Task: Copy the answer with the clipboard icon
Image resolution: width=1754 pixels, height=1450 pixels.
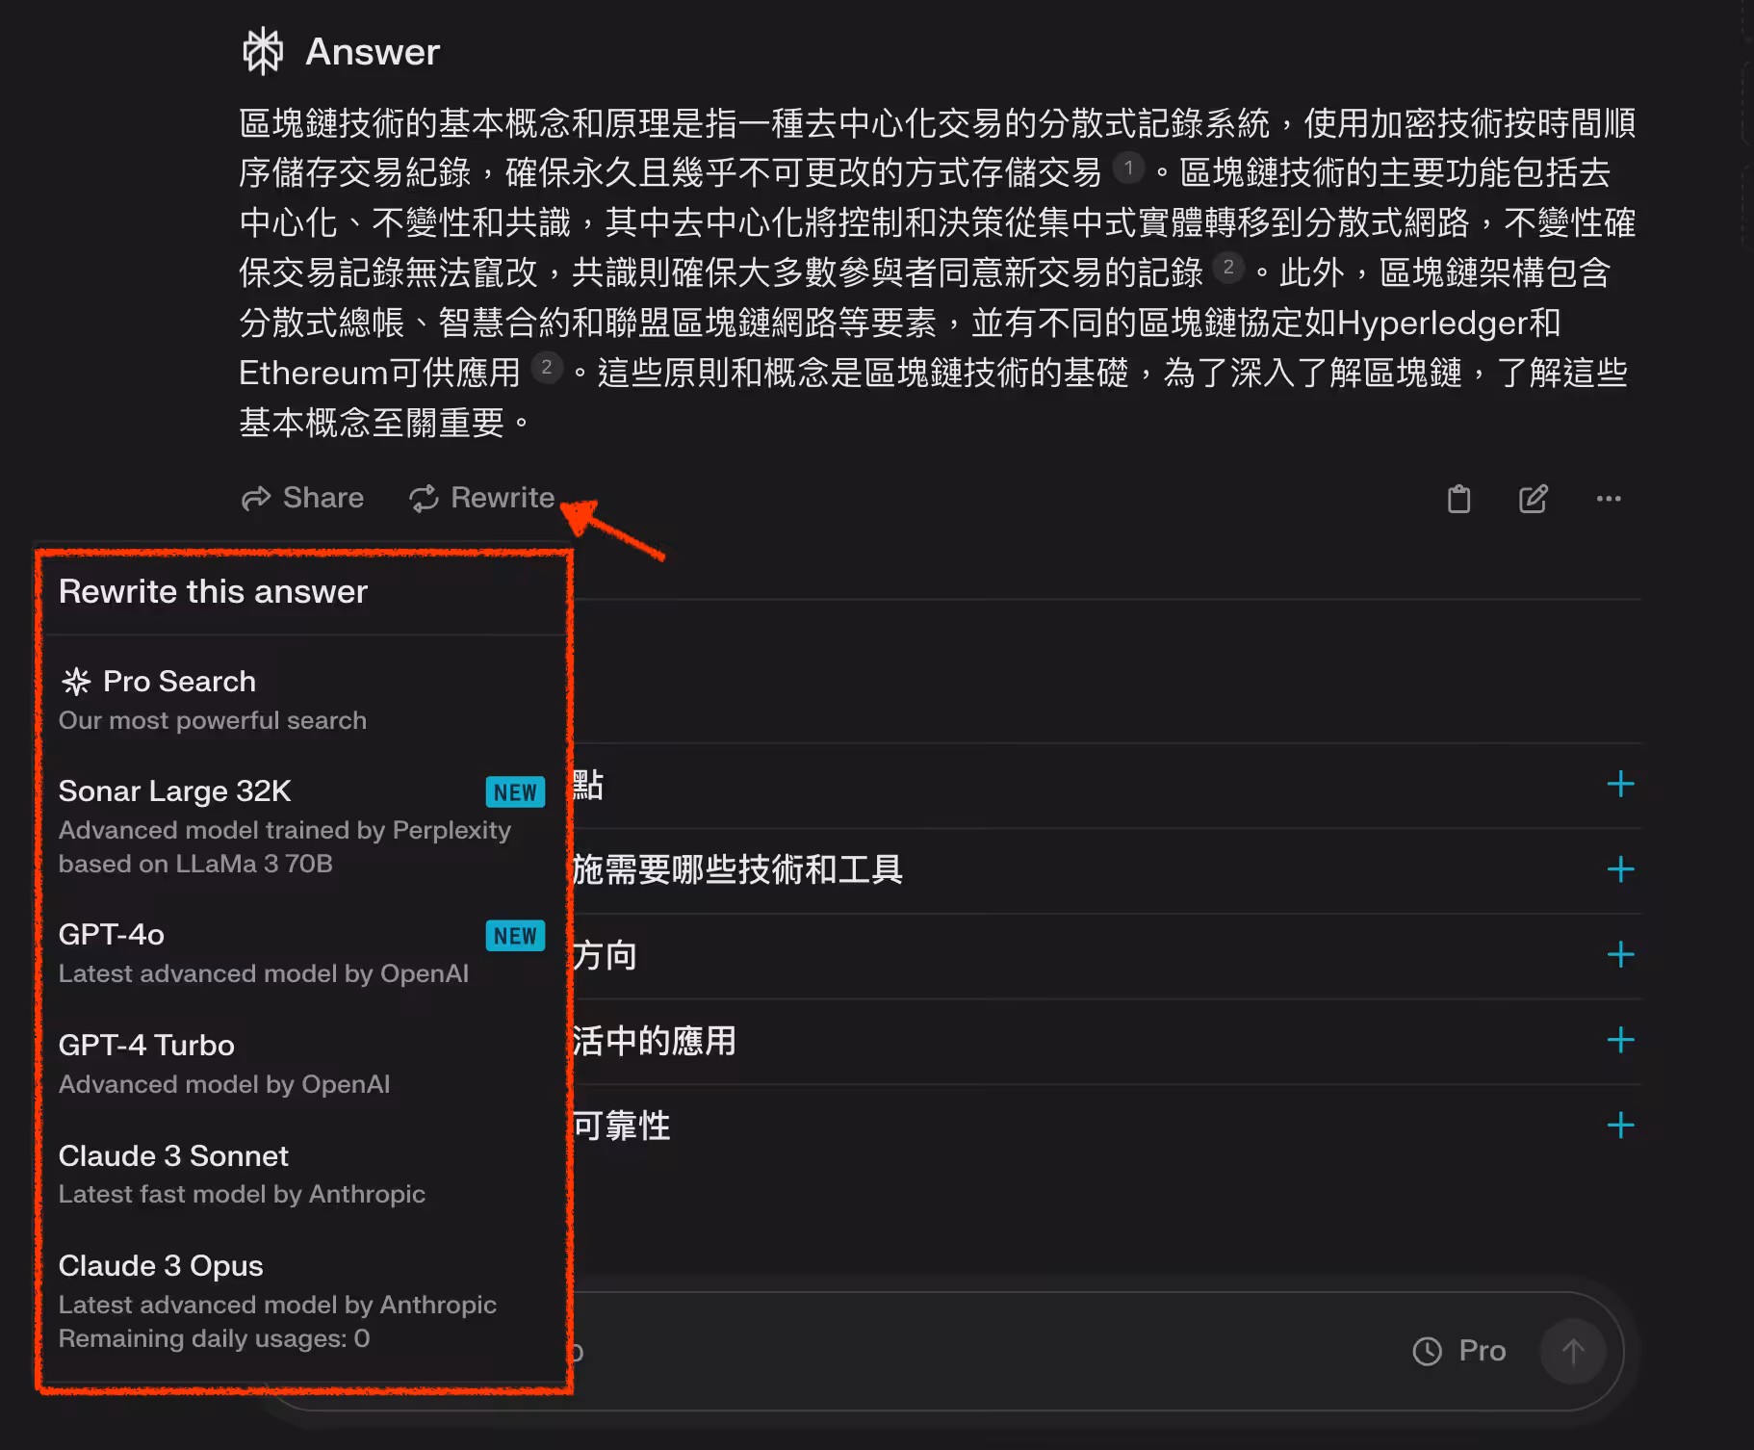Action: pyautogui.click(x=1458, y=499)
